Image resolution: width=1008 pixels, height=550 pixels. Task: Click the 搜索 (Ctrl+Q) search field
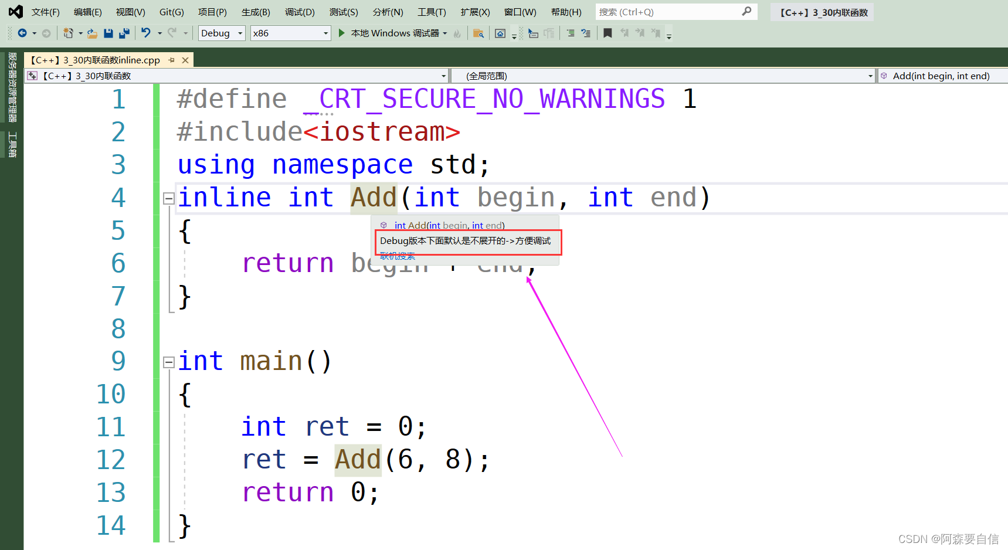[676, 12]
